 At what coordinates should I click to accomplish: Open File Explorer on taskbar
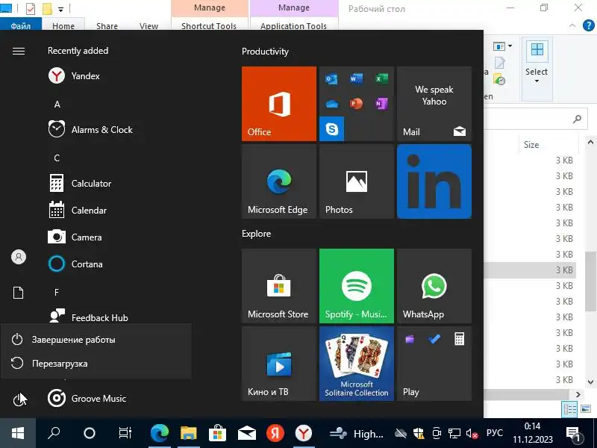click(x=189, y=433)
